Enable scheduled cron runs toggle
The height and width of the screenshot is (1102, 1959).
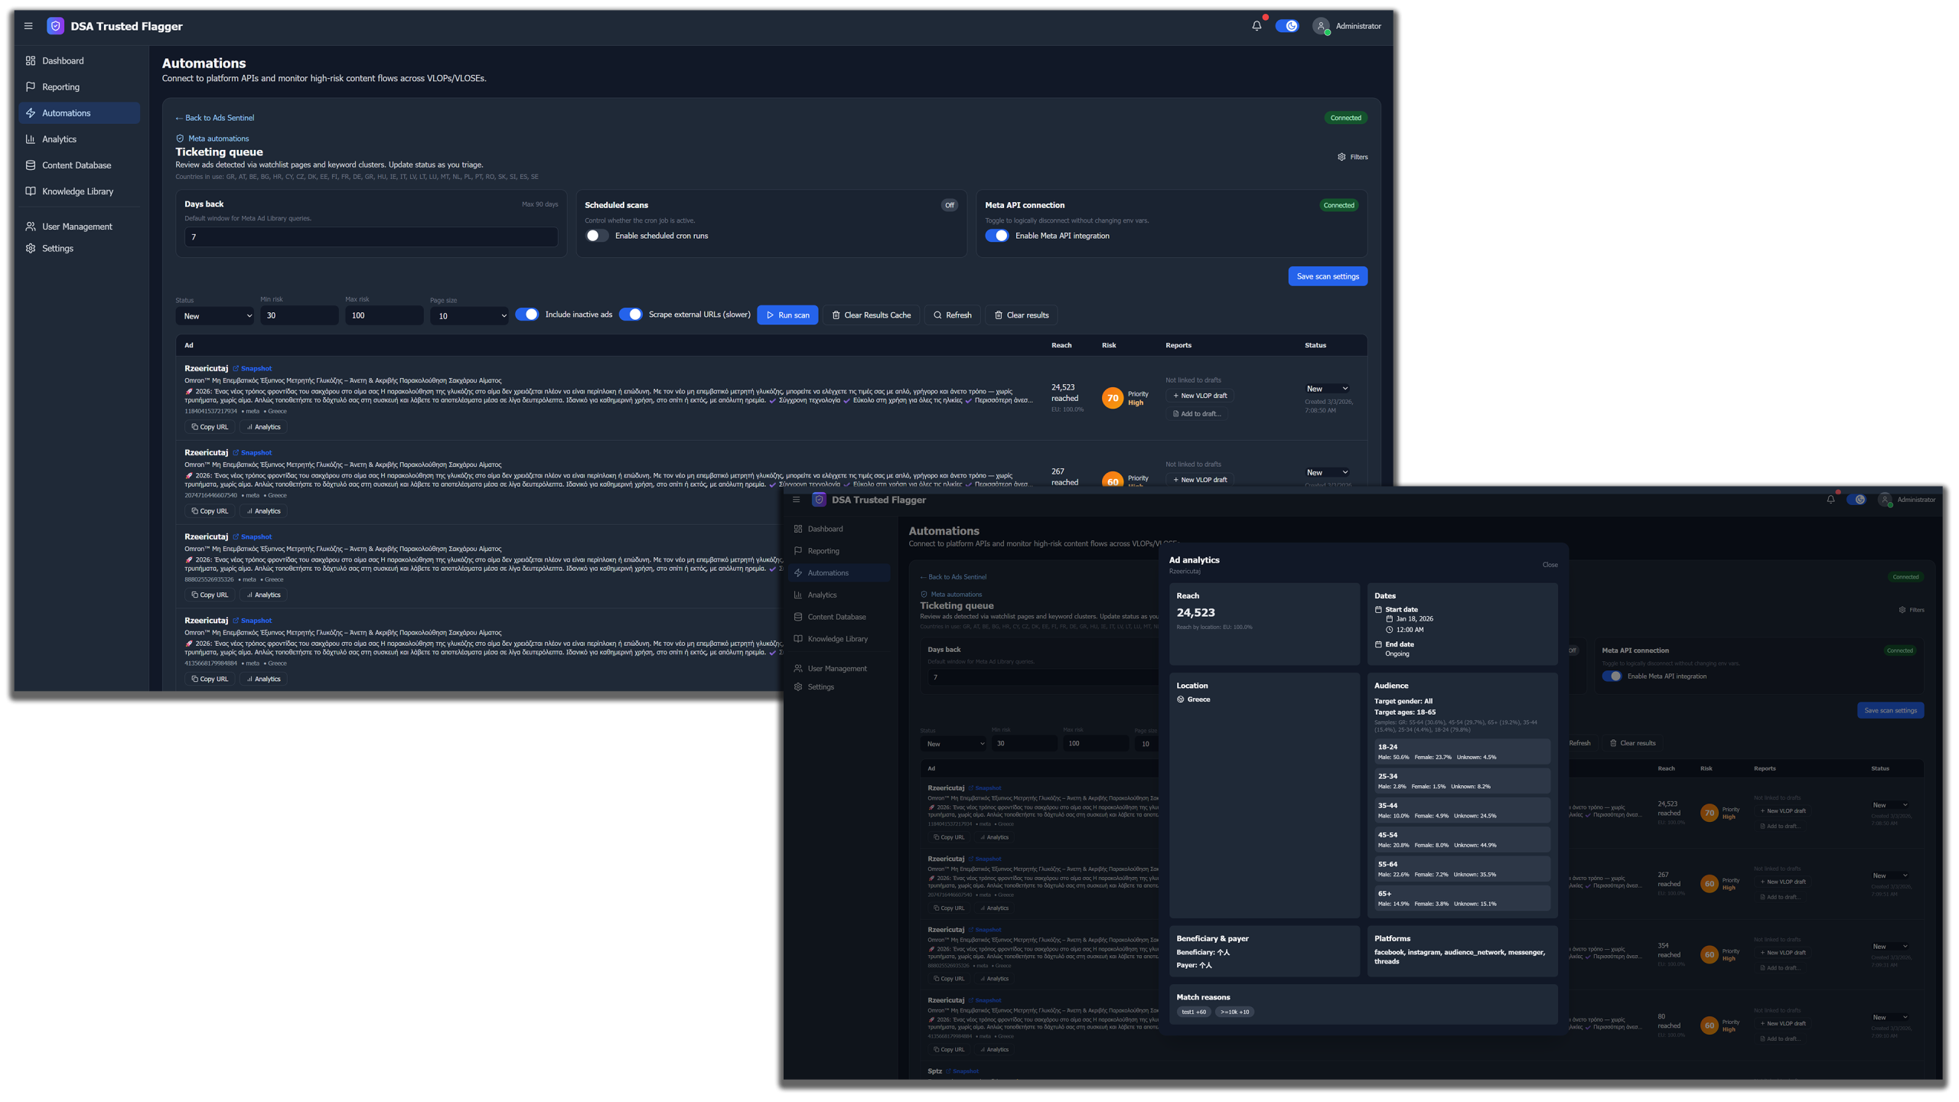(597, 236)
